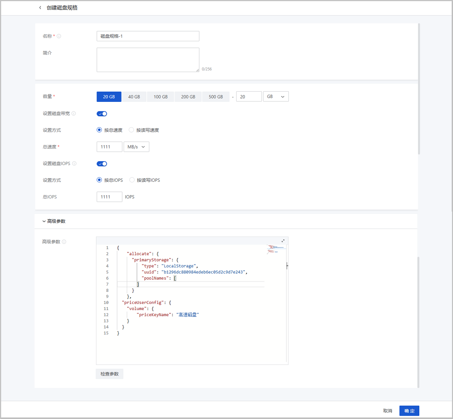The height and width of the screenshot is (419, 453).
Task: Click the 确定 button
Action: (x=409, y=411)
